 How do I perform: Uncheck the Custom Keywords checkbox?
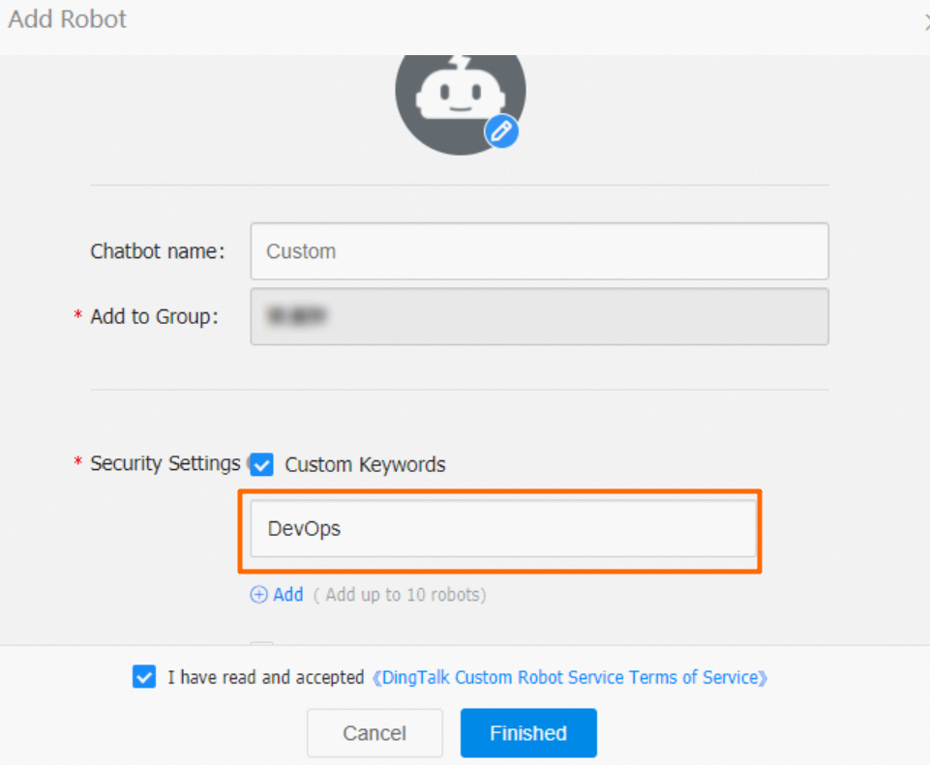click(261, 464)
